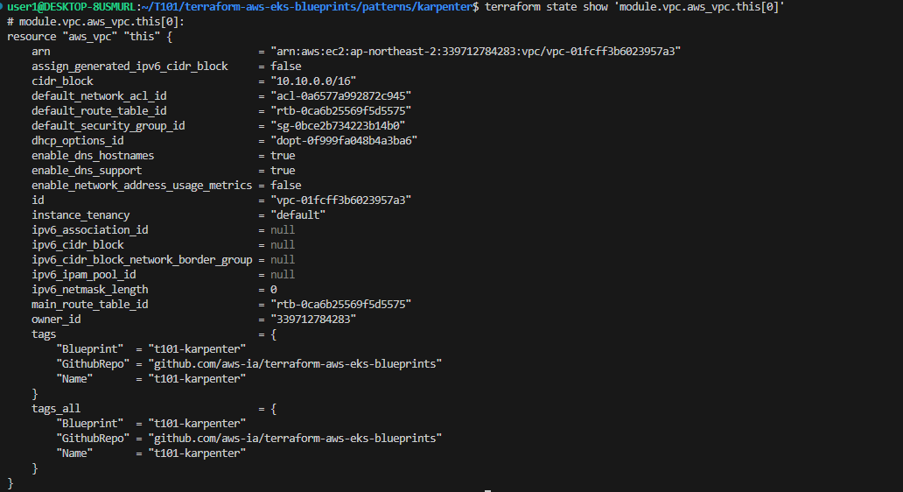Click the owner_id value "339712784283"
Viewport: 903px width, 492px height.
click(x=313, y=320)
